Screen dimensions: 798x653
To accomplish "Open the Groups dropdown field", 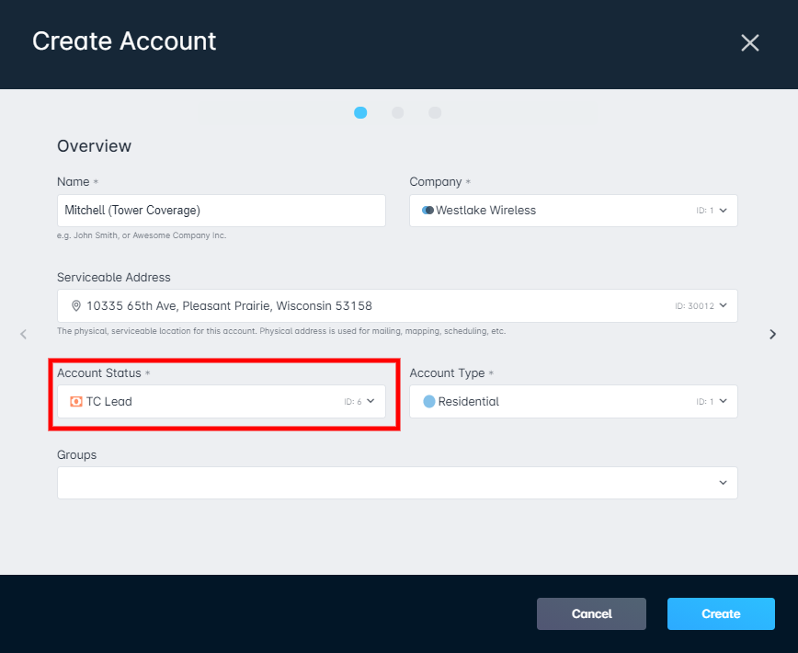I will pyautogui.click(x=397, y=483).
